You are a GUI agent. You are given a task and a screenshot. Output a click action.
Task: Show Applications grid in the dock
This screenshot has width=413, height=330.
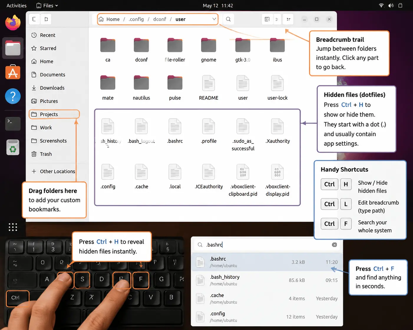13,227
